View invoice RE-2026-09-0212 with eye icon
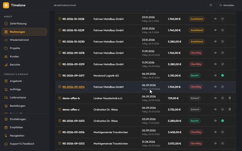 point(215,143)
